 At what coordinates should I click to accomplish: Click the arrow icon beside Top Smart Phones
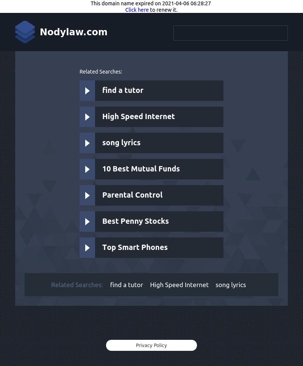pyautogui.click(x=87, y=248)
